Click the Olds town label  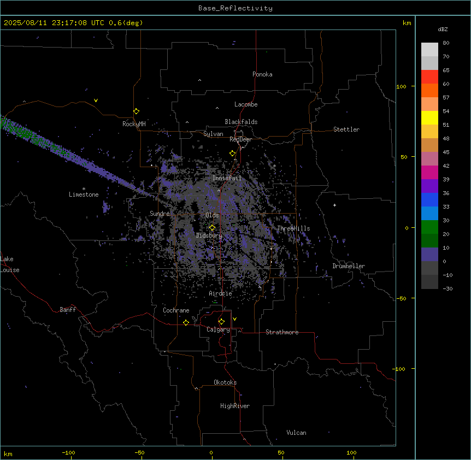(212, 215)
